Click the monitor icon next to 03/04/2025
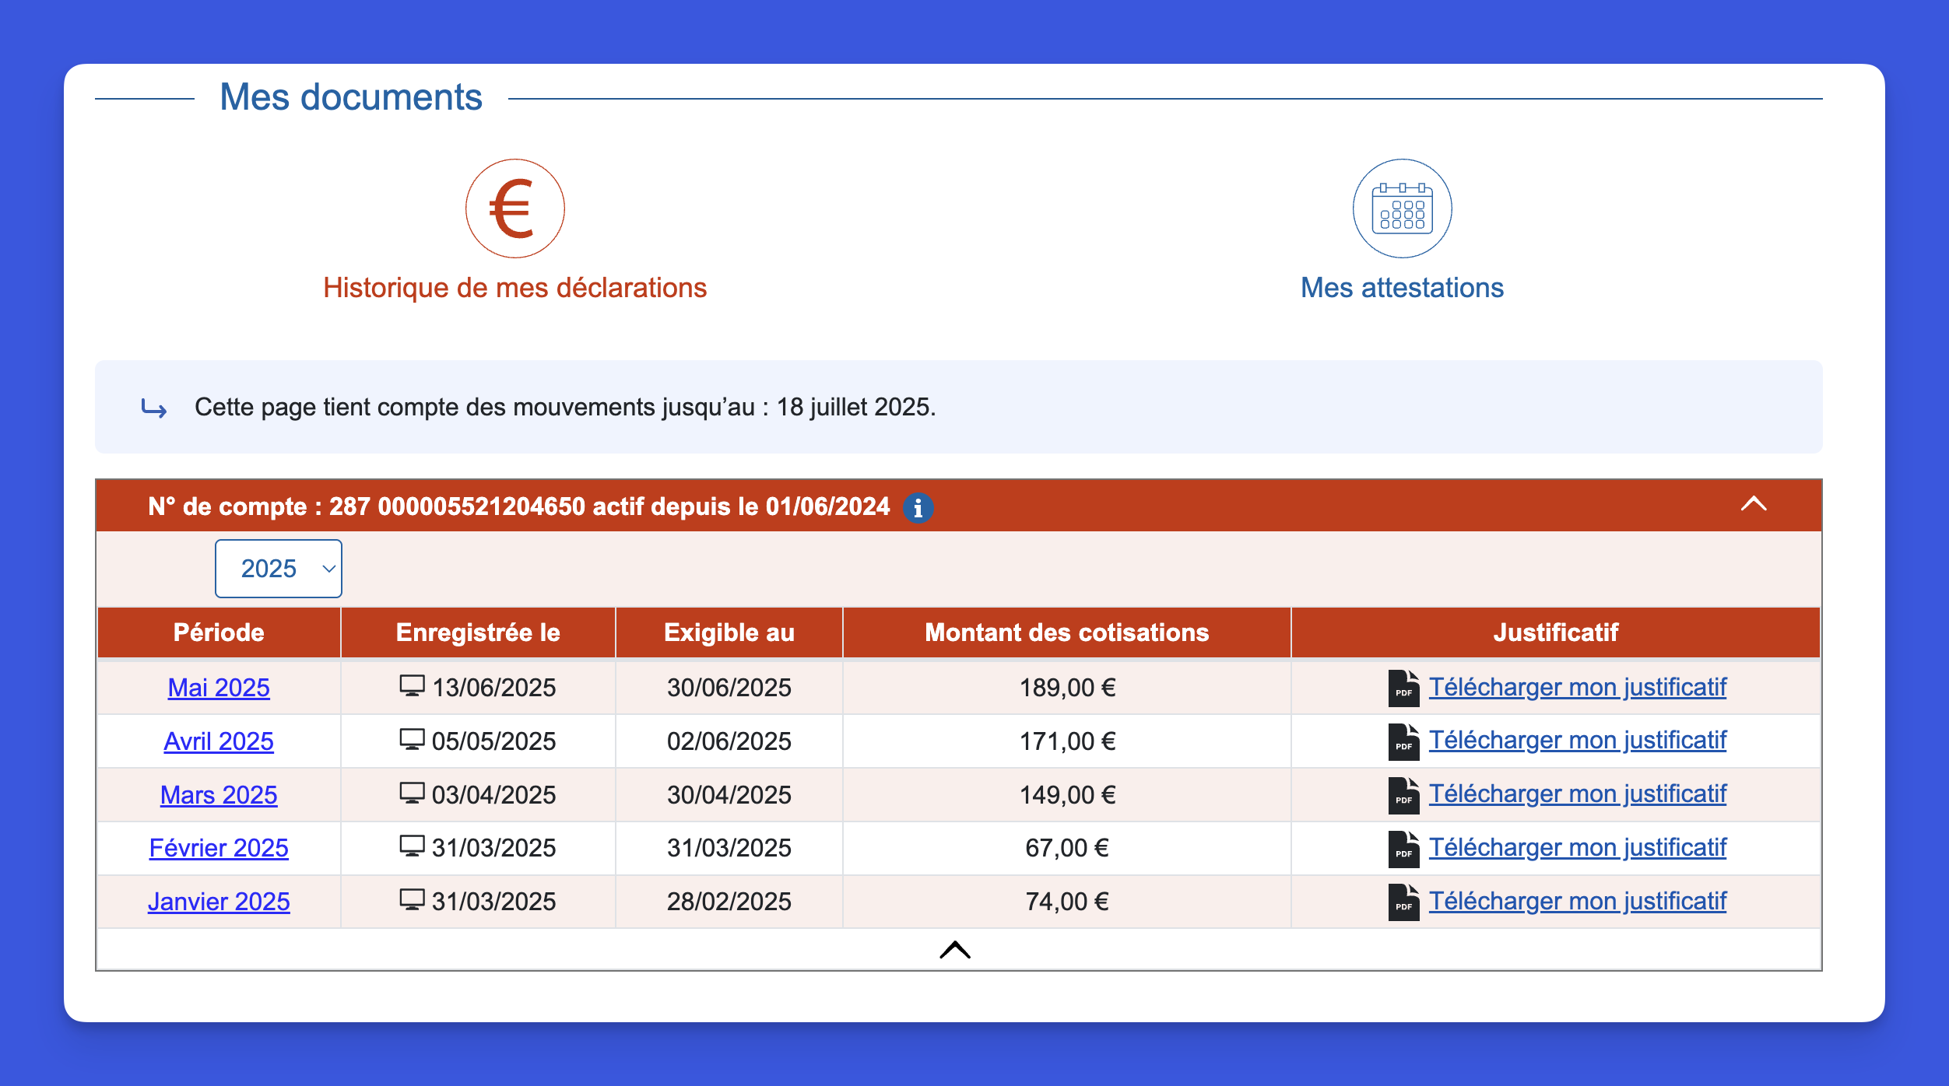Screen dimensions: 1949x1086 point(412,793)
